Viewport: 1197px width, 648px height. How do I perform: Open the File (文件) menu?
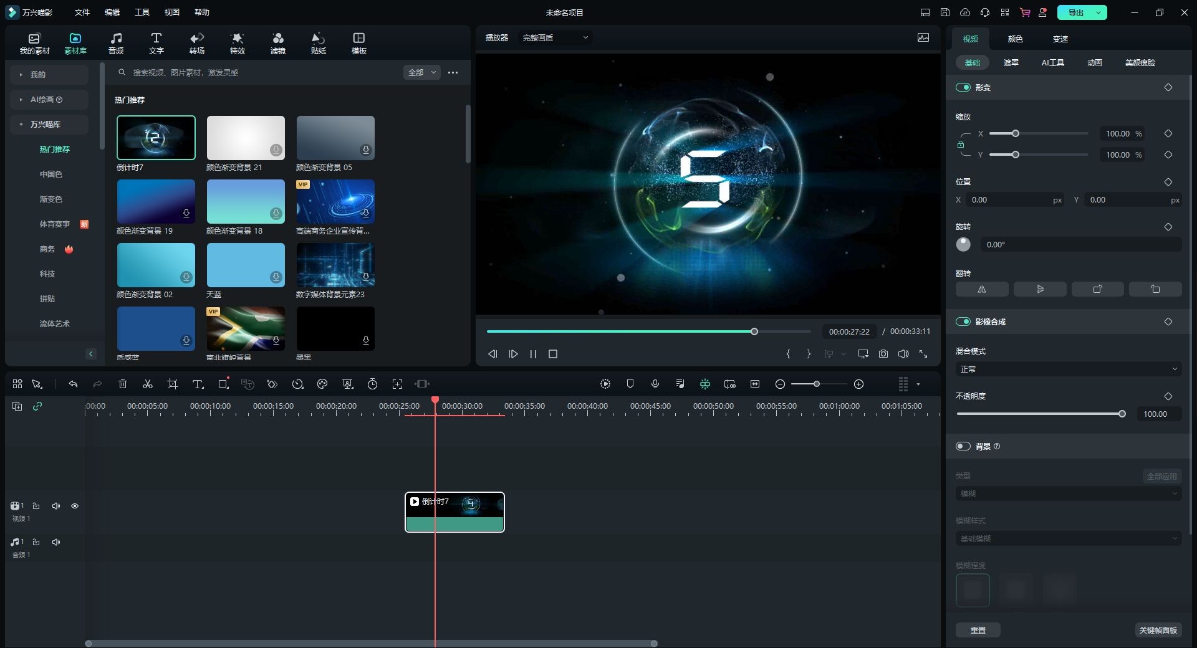tap(82, 12)
